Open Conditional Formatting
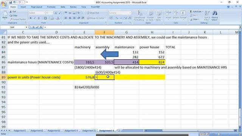Image resolution: width=242 pixels, height=136 pixels. pos(139,15)
